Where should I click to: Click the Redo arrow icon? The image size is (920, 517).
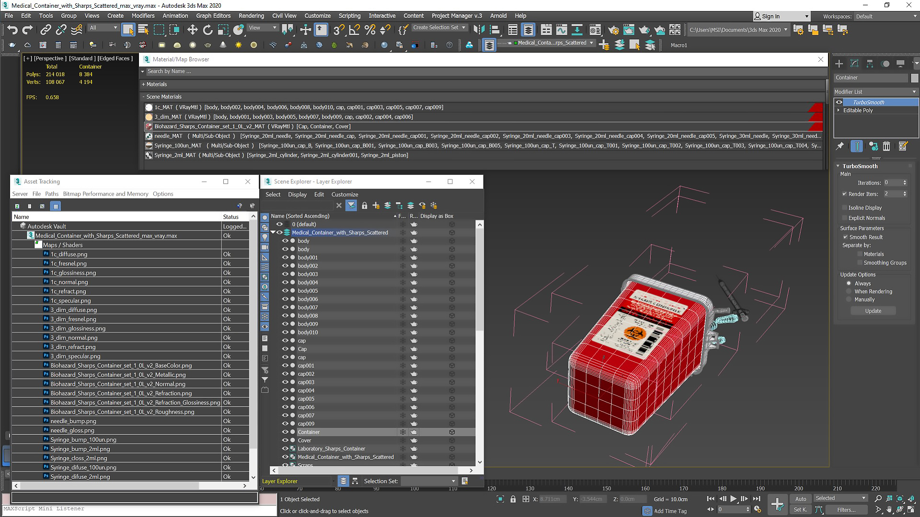point(28,30)
